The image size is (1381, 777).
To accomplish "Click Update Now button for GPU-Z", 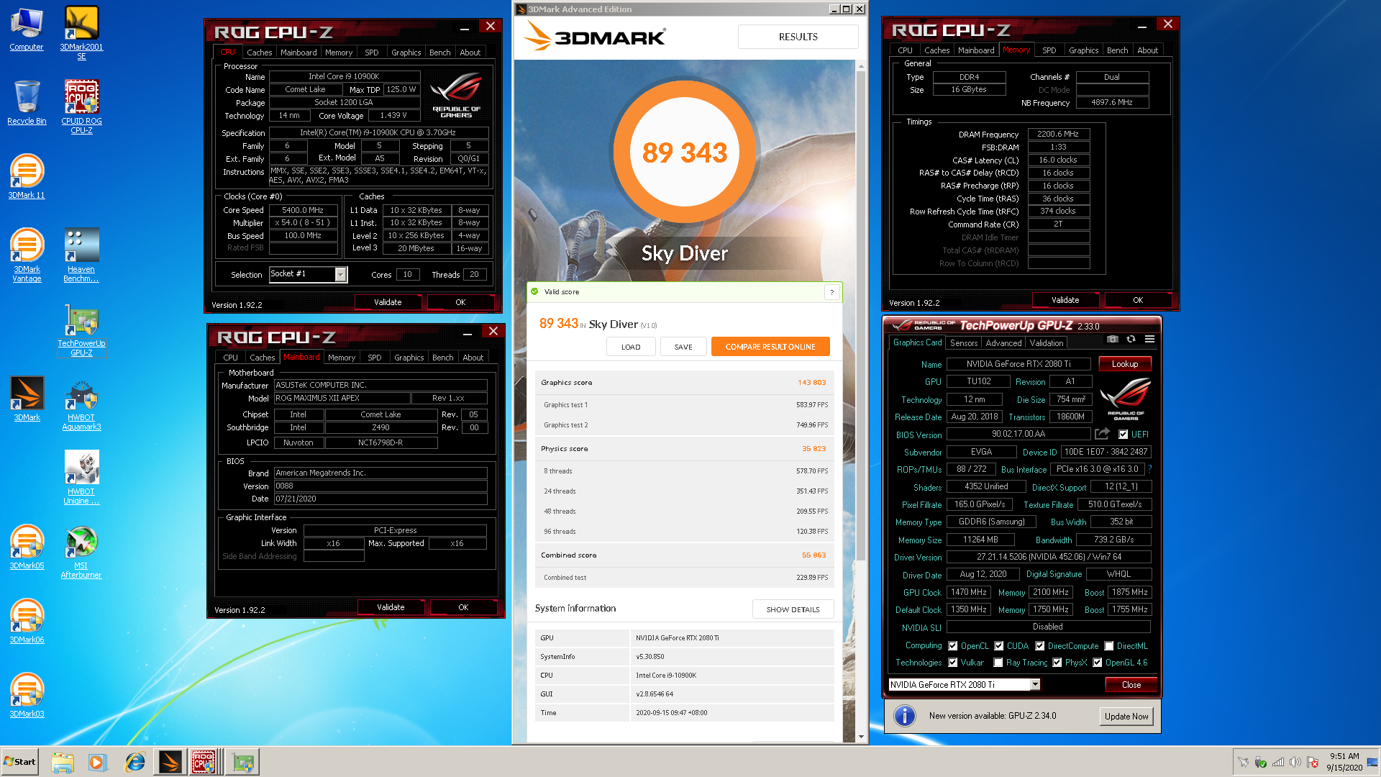I will tap(1126, 717).
